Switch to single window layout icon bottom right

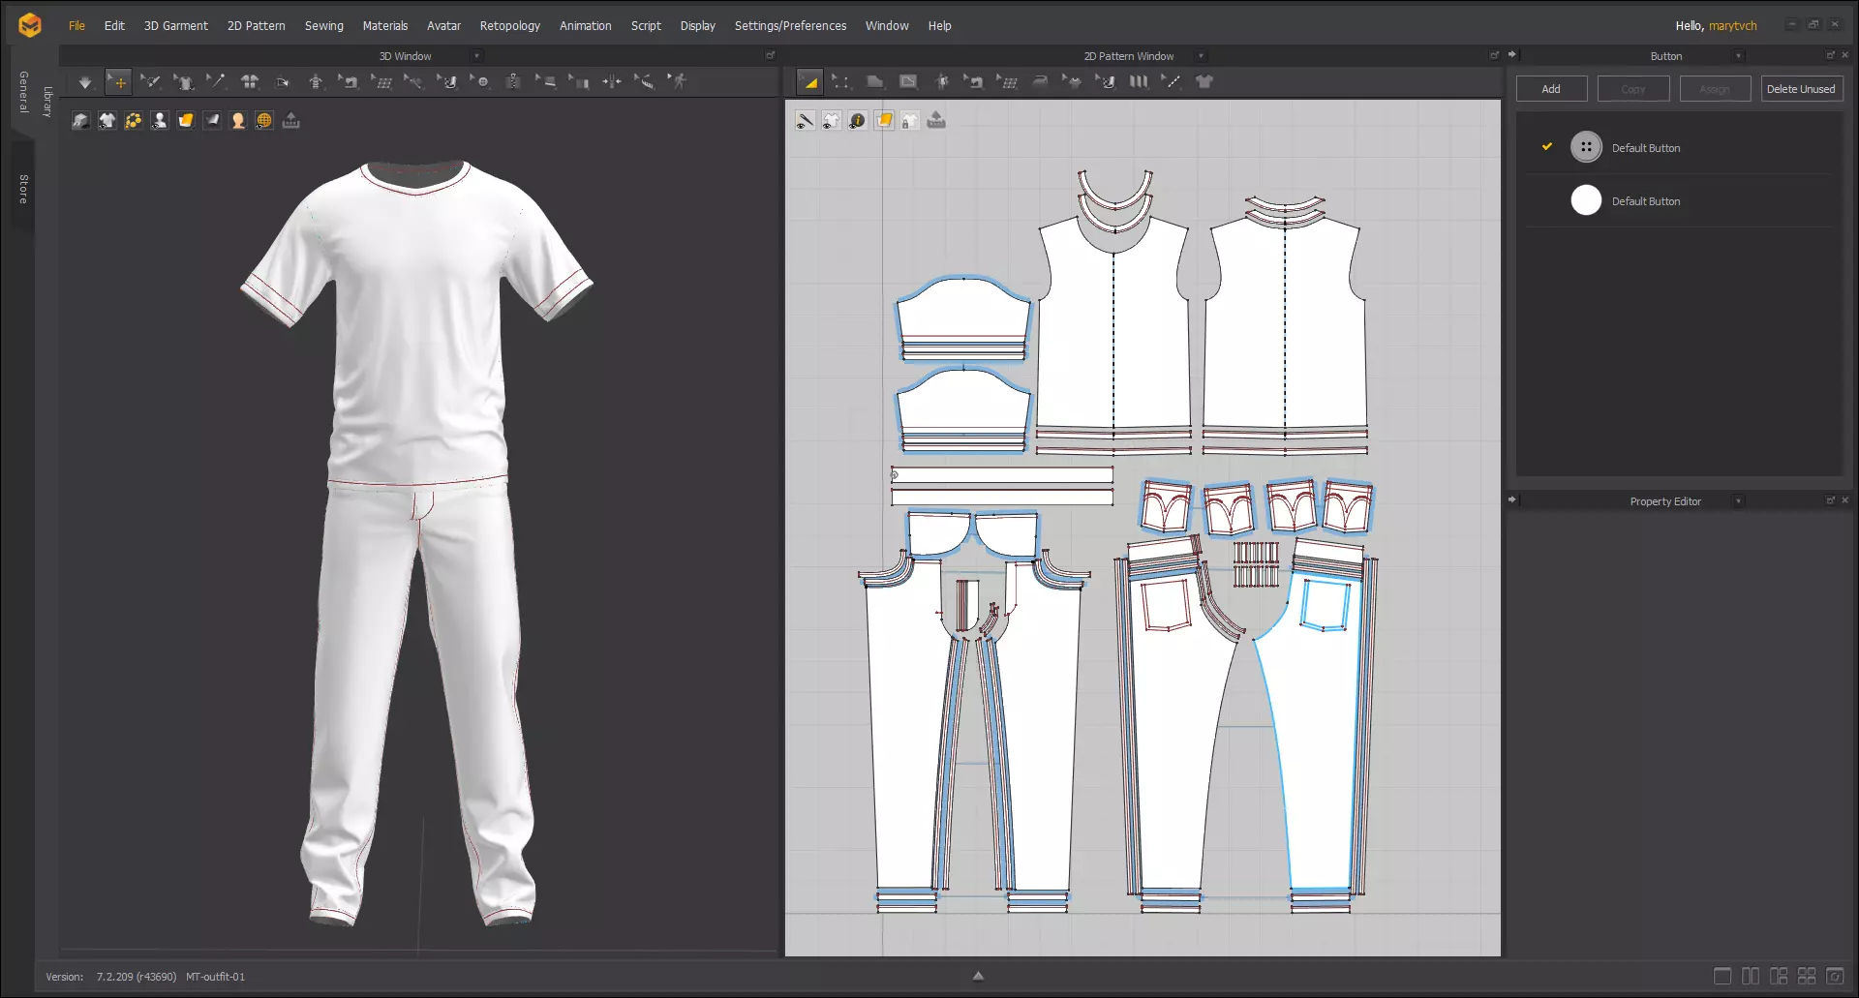coord(1722,976)
